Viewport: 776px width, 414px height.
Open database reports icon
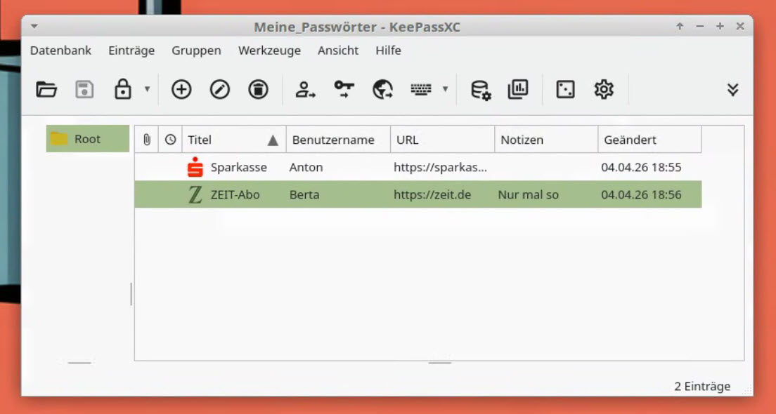point(518,90)
